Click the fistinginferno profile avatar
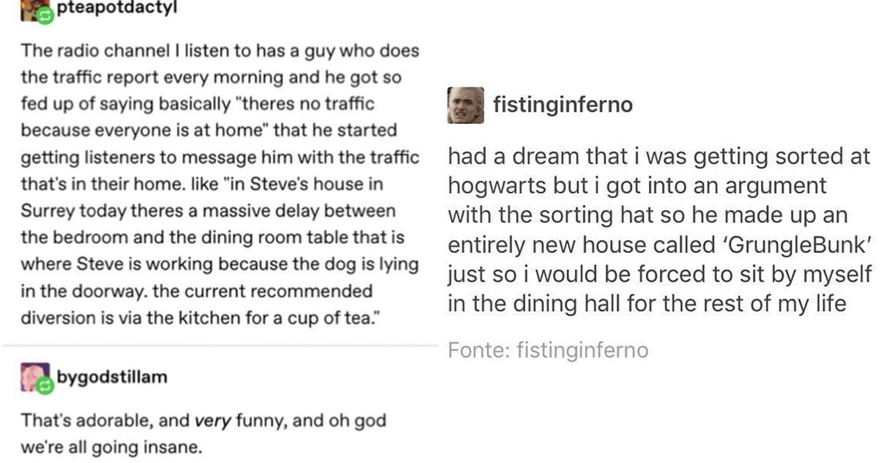This screenshot has height=463, width=885. (x=466, y=105)
